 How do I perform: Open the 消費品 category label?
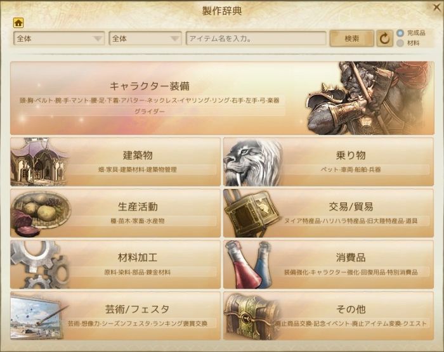pos(351,257)
